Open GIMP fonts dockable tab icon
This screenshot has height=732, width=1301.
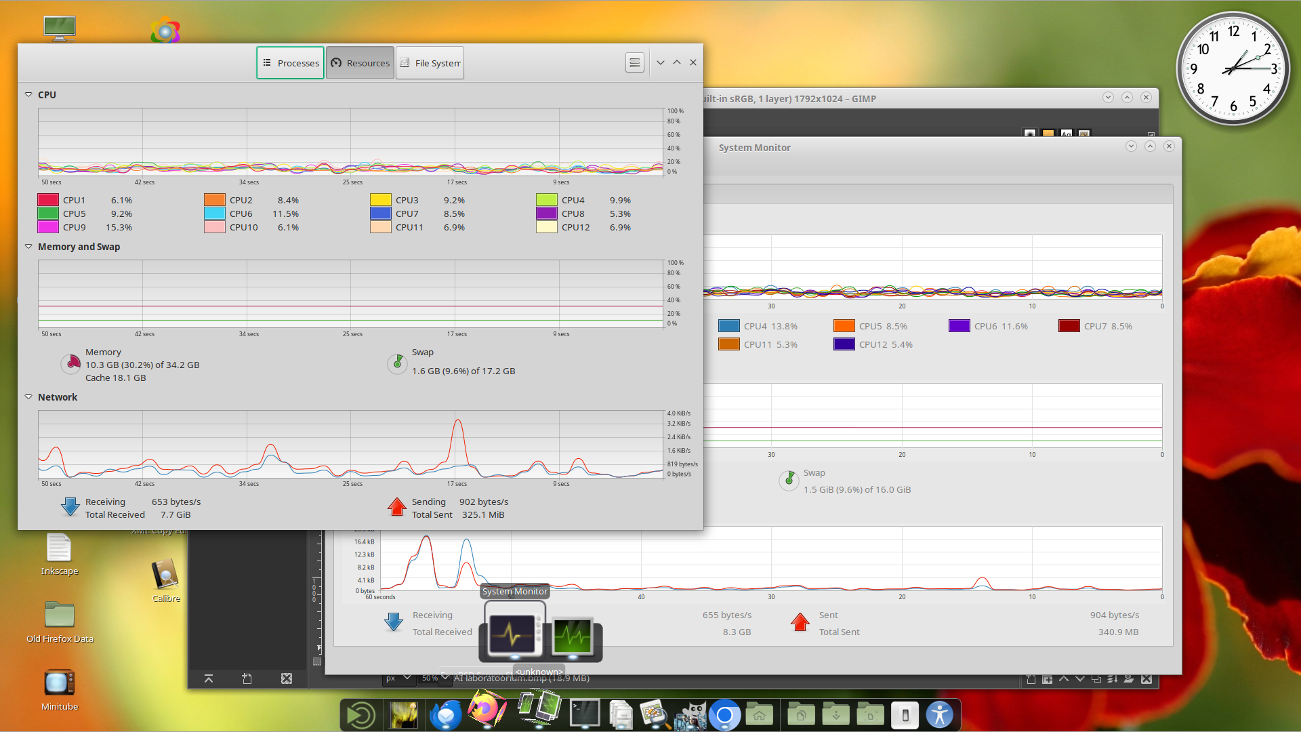pos(1067,134)
